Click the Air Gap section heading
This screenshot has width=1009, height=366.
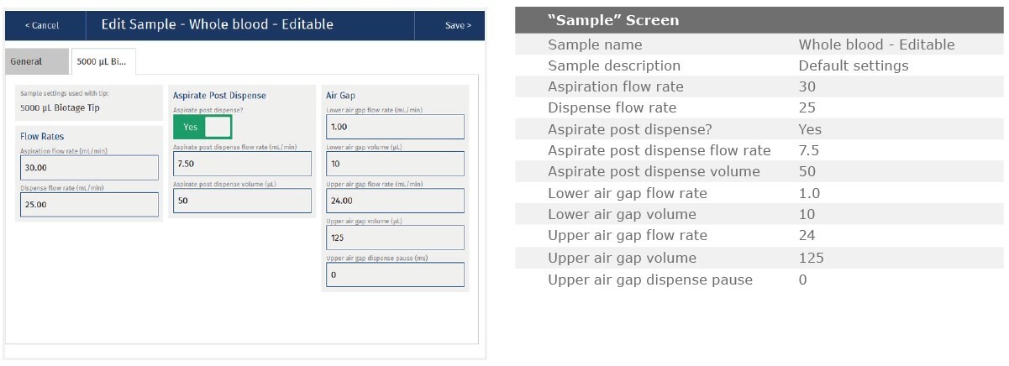(x=341, y=96)
